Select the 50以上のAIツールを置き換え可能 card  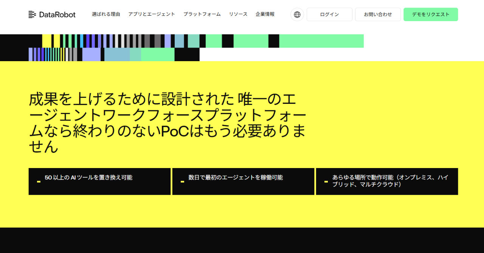point(99,182)
